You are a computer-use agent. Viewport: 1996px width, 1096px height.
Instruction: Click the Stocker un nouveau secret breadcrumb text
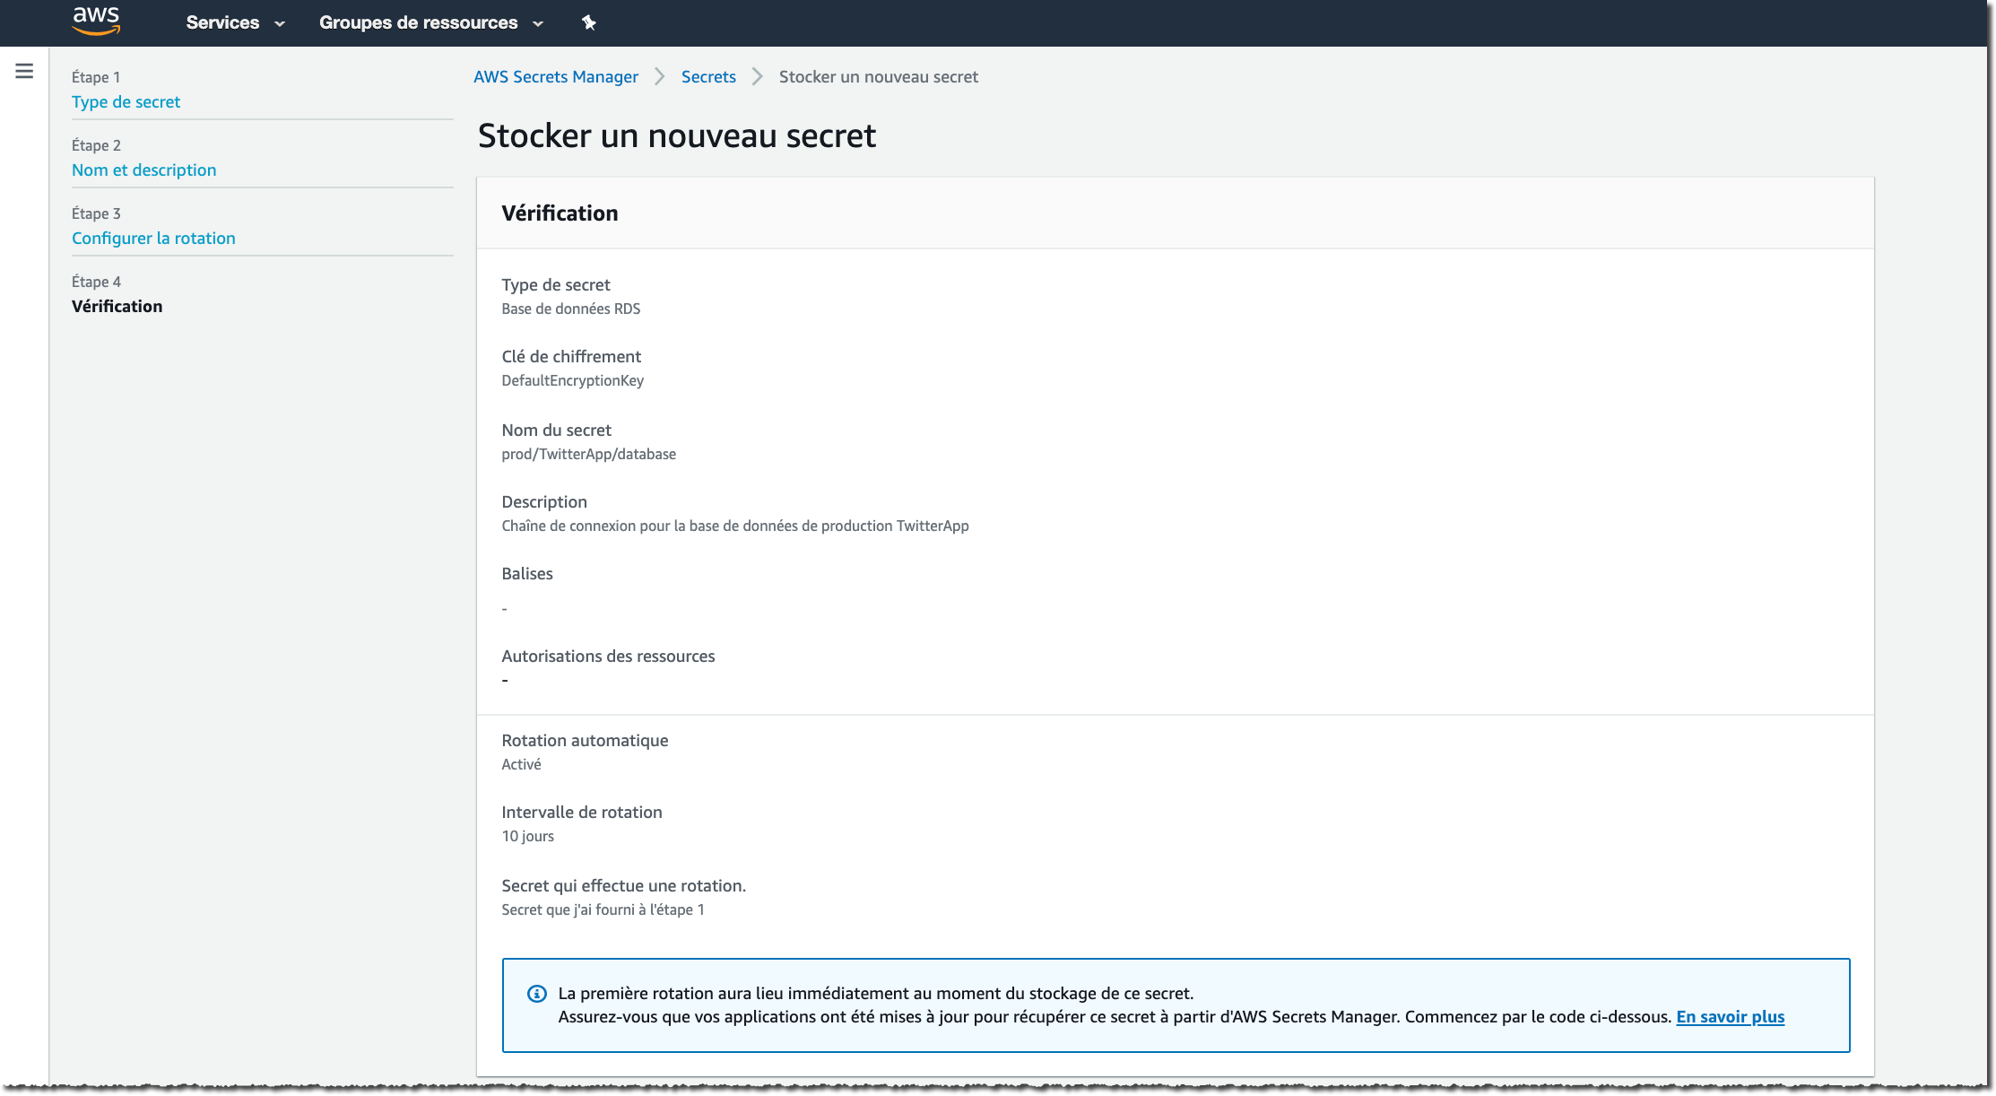(x=878, y=77)
